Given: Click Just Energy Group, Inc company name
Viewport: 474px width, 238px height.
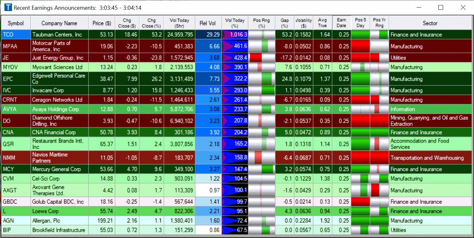Looking at the screenshot, I should click(x=58, y=58).
